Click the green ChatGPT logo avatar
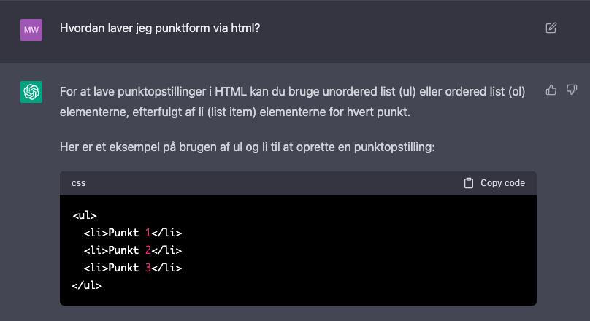The image size is (590, 321). click(31, 92)
